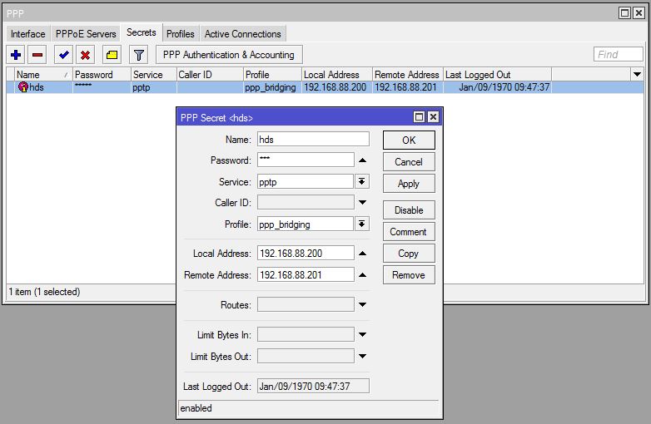Switch to the Interface tab
Screen dimensions: 651x424
click(27, 34)
